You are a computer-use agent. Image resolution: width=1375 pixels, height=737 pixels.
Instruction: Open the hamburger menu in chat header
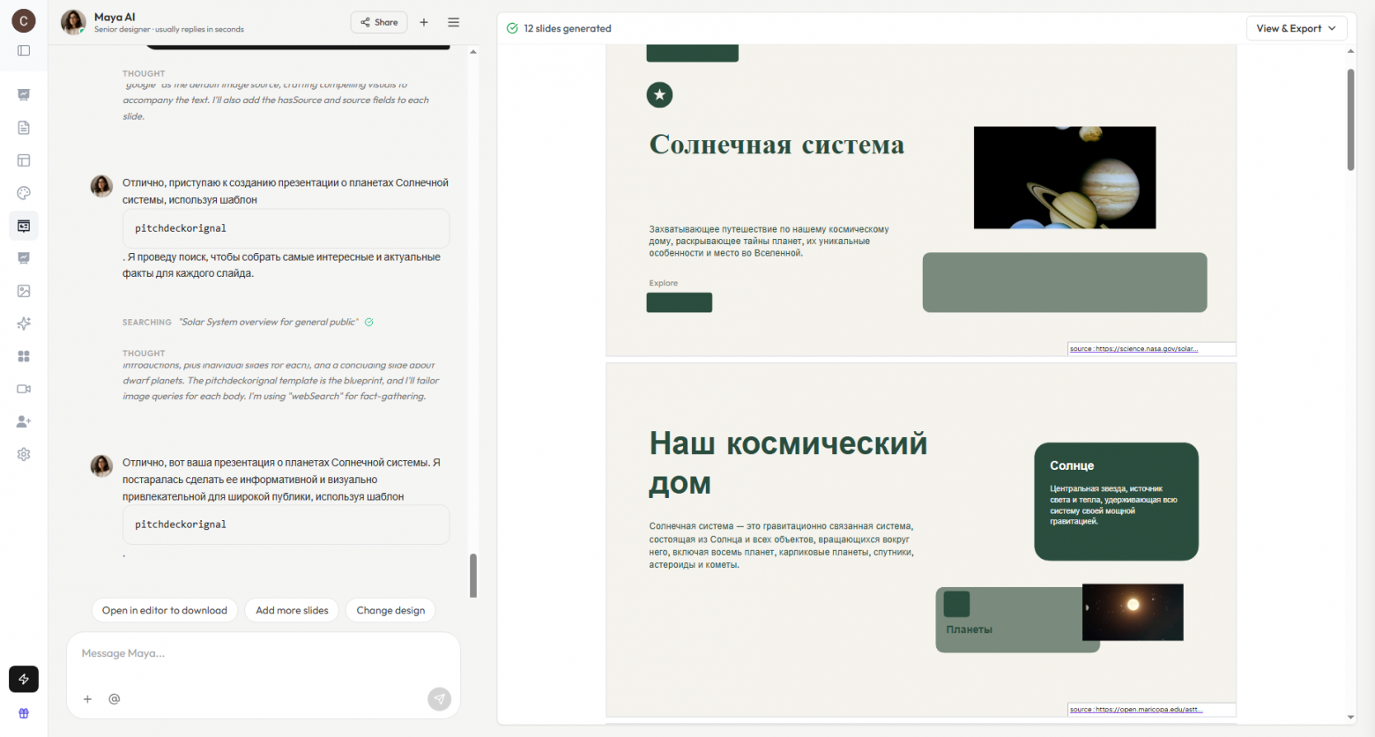click(x=454, y=22)
